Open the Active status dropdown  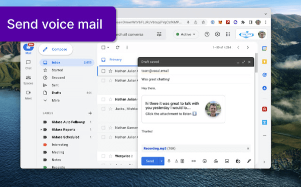186,34
